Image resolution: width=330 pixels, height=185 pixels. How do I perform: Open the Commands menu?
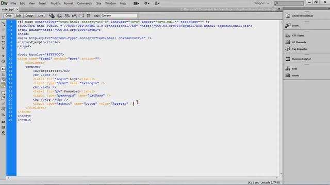tap(85, 4)
